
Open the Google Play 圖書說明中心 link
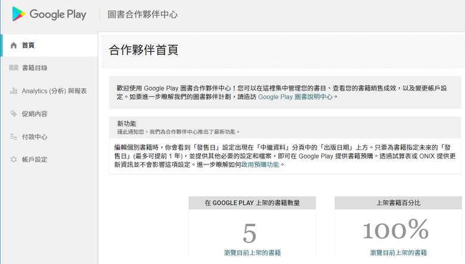click(296, 97)
